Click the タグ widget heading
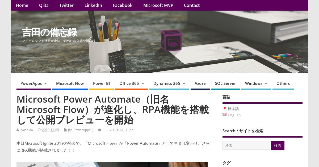 (226, 163)
